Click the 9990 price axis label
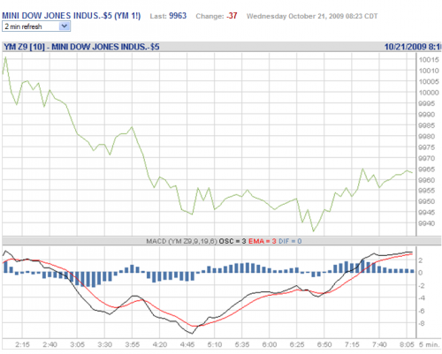This screenshot has height=354, width=442. click(427, 115)
